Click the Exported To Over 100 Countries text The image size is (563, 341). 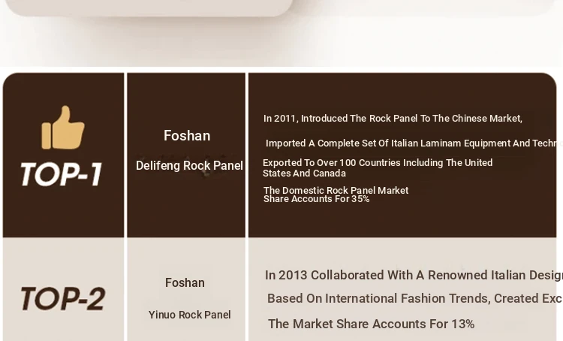point(378,163)
